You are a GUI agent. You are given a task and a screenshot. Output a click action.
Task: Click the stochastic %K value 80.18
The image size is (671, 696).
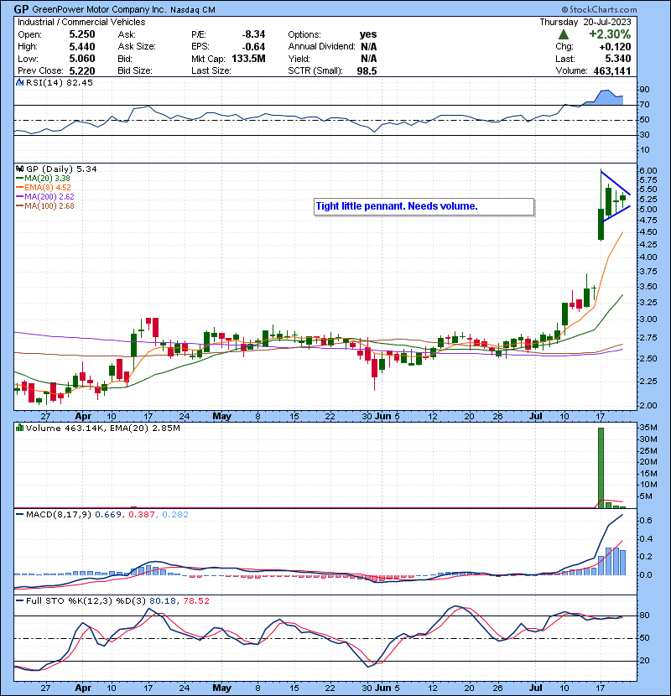pos(163,600)
